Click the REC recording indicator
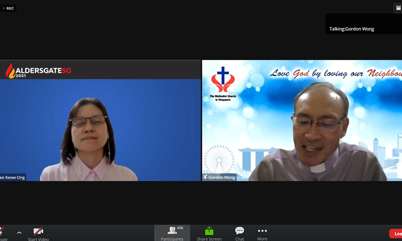The height and width of the screenshot is (241, 402). pyautogui.click(x=8, y=8)
